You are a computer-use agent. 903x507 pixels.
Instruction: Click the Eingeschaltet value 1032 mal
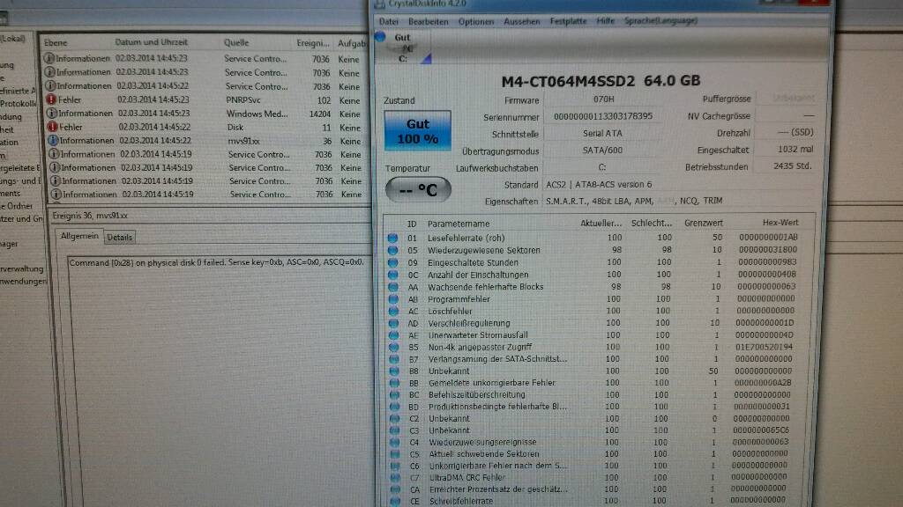tap(795, 150)
